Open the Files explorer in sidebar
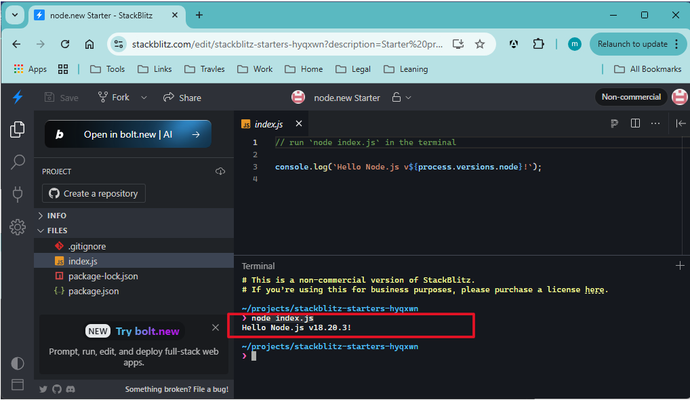This screenshot has width=690, height=400. (18, 129)
